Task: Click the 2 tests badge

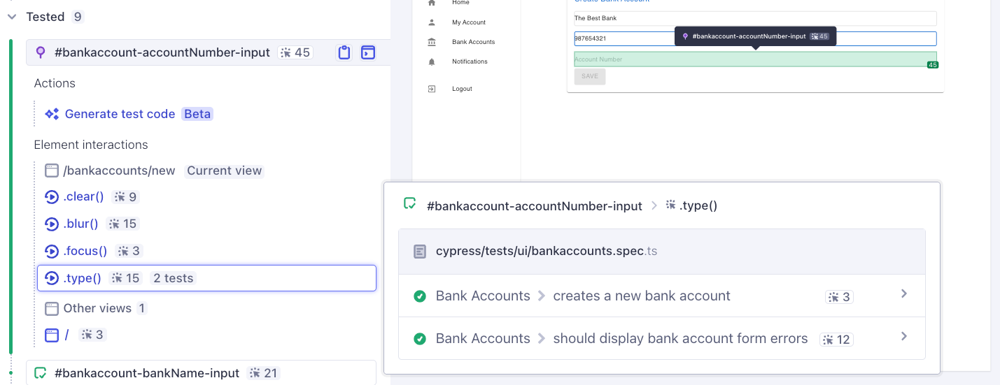Action: pos(173,278)
